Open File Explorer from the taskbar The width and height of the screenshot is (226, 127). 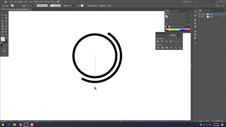click(14, 125)
